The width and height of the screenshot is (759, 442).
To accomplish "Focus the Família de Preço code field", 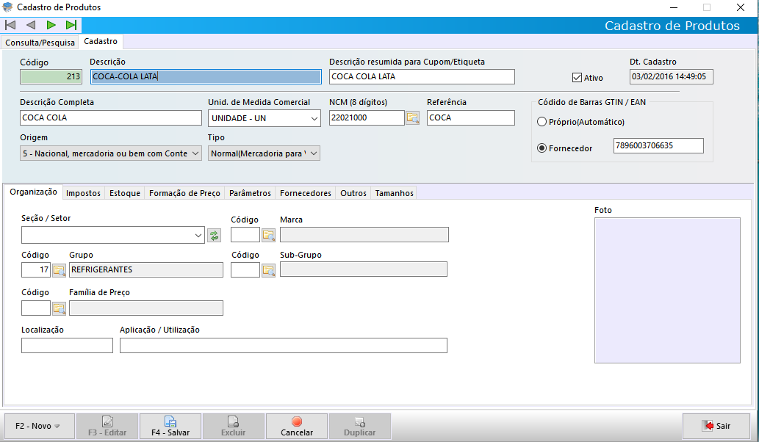I will (36, 308).
